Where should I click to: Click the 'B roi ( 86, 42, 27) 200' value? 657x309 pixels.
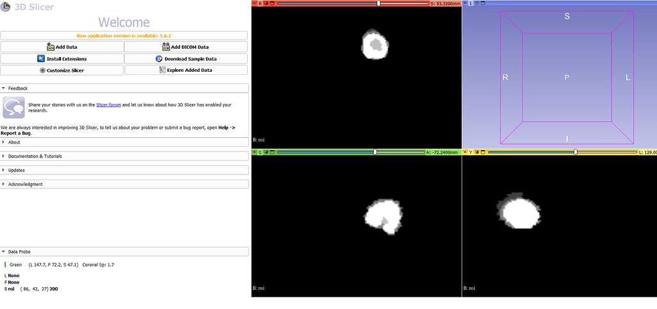tap(31, 289)
